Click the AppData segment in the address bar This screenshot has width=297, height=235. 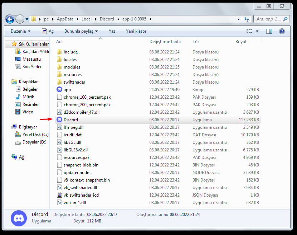(65, 19)
